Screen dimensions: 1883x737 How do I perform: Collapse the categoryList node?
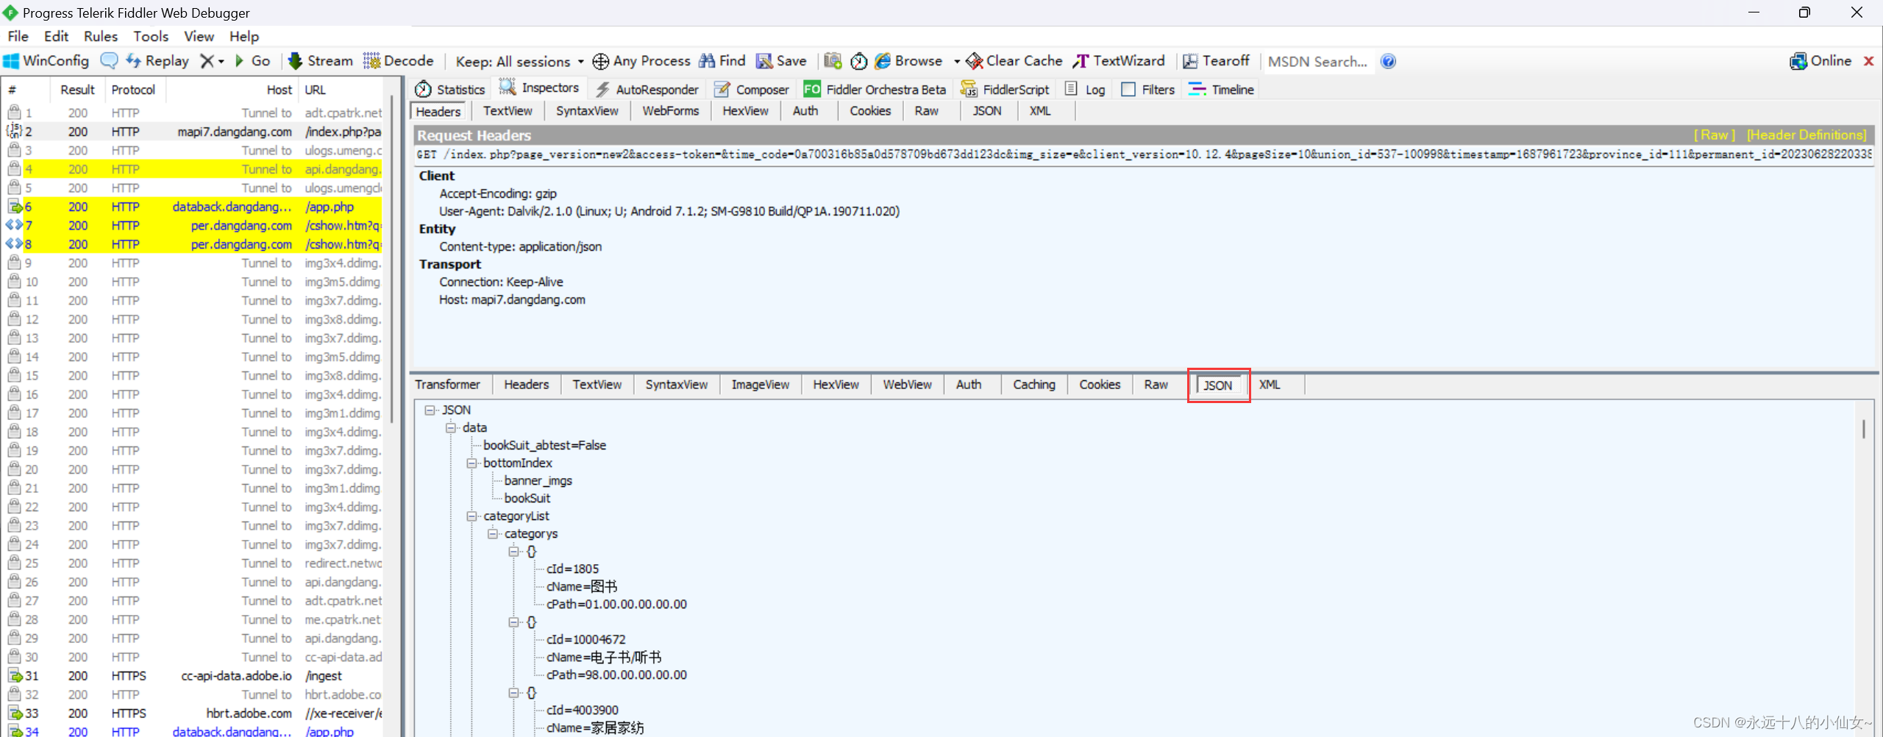tap(471, 516)
